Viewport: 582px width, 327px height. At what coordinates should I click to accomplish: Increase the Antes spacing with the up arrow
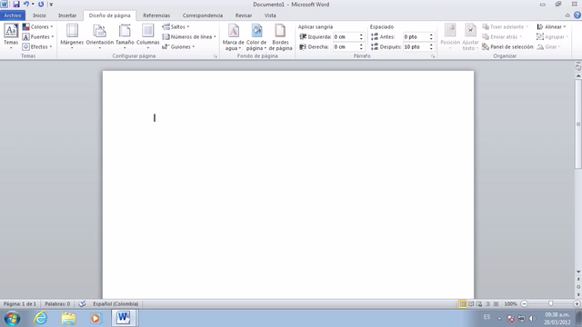coord(431,35)
